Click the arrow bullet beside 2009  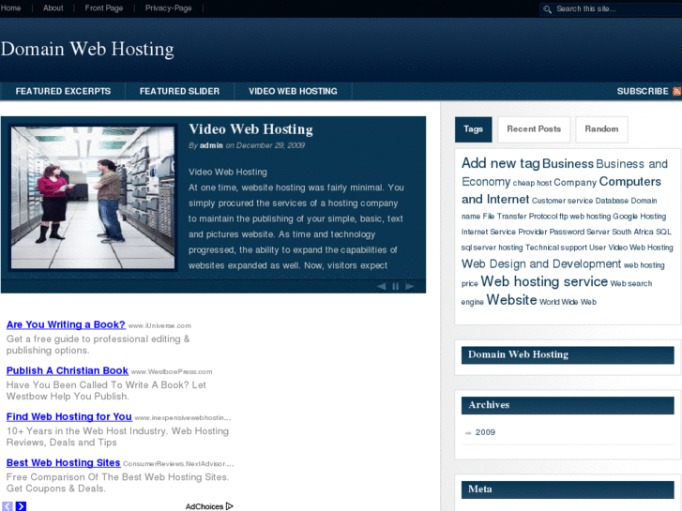(x=468, y=433)
